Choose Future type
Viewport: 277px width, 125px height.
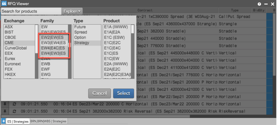pyautogui.click(x=87, y=27)
